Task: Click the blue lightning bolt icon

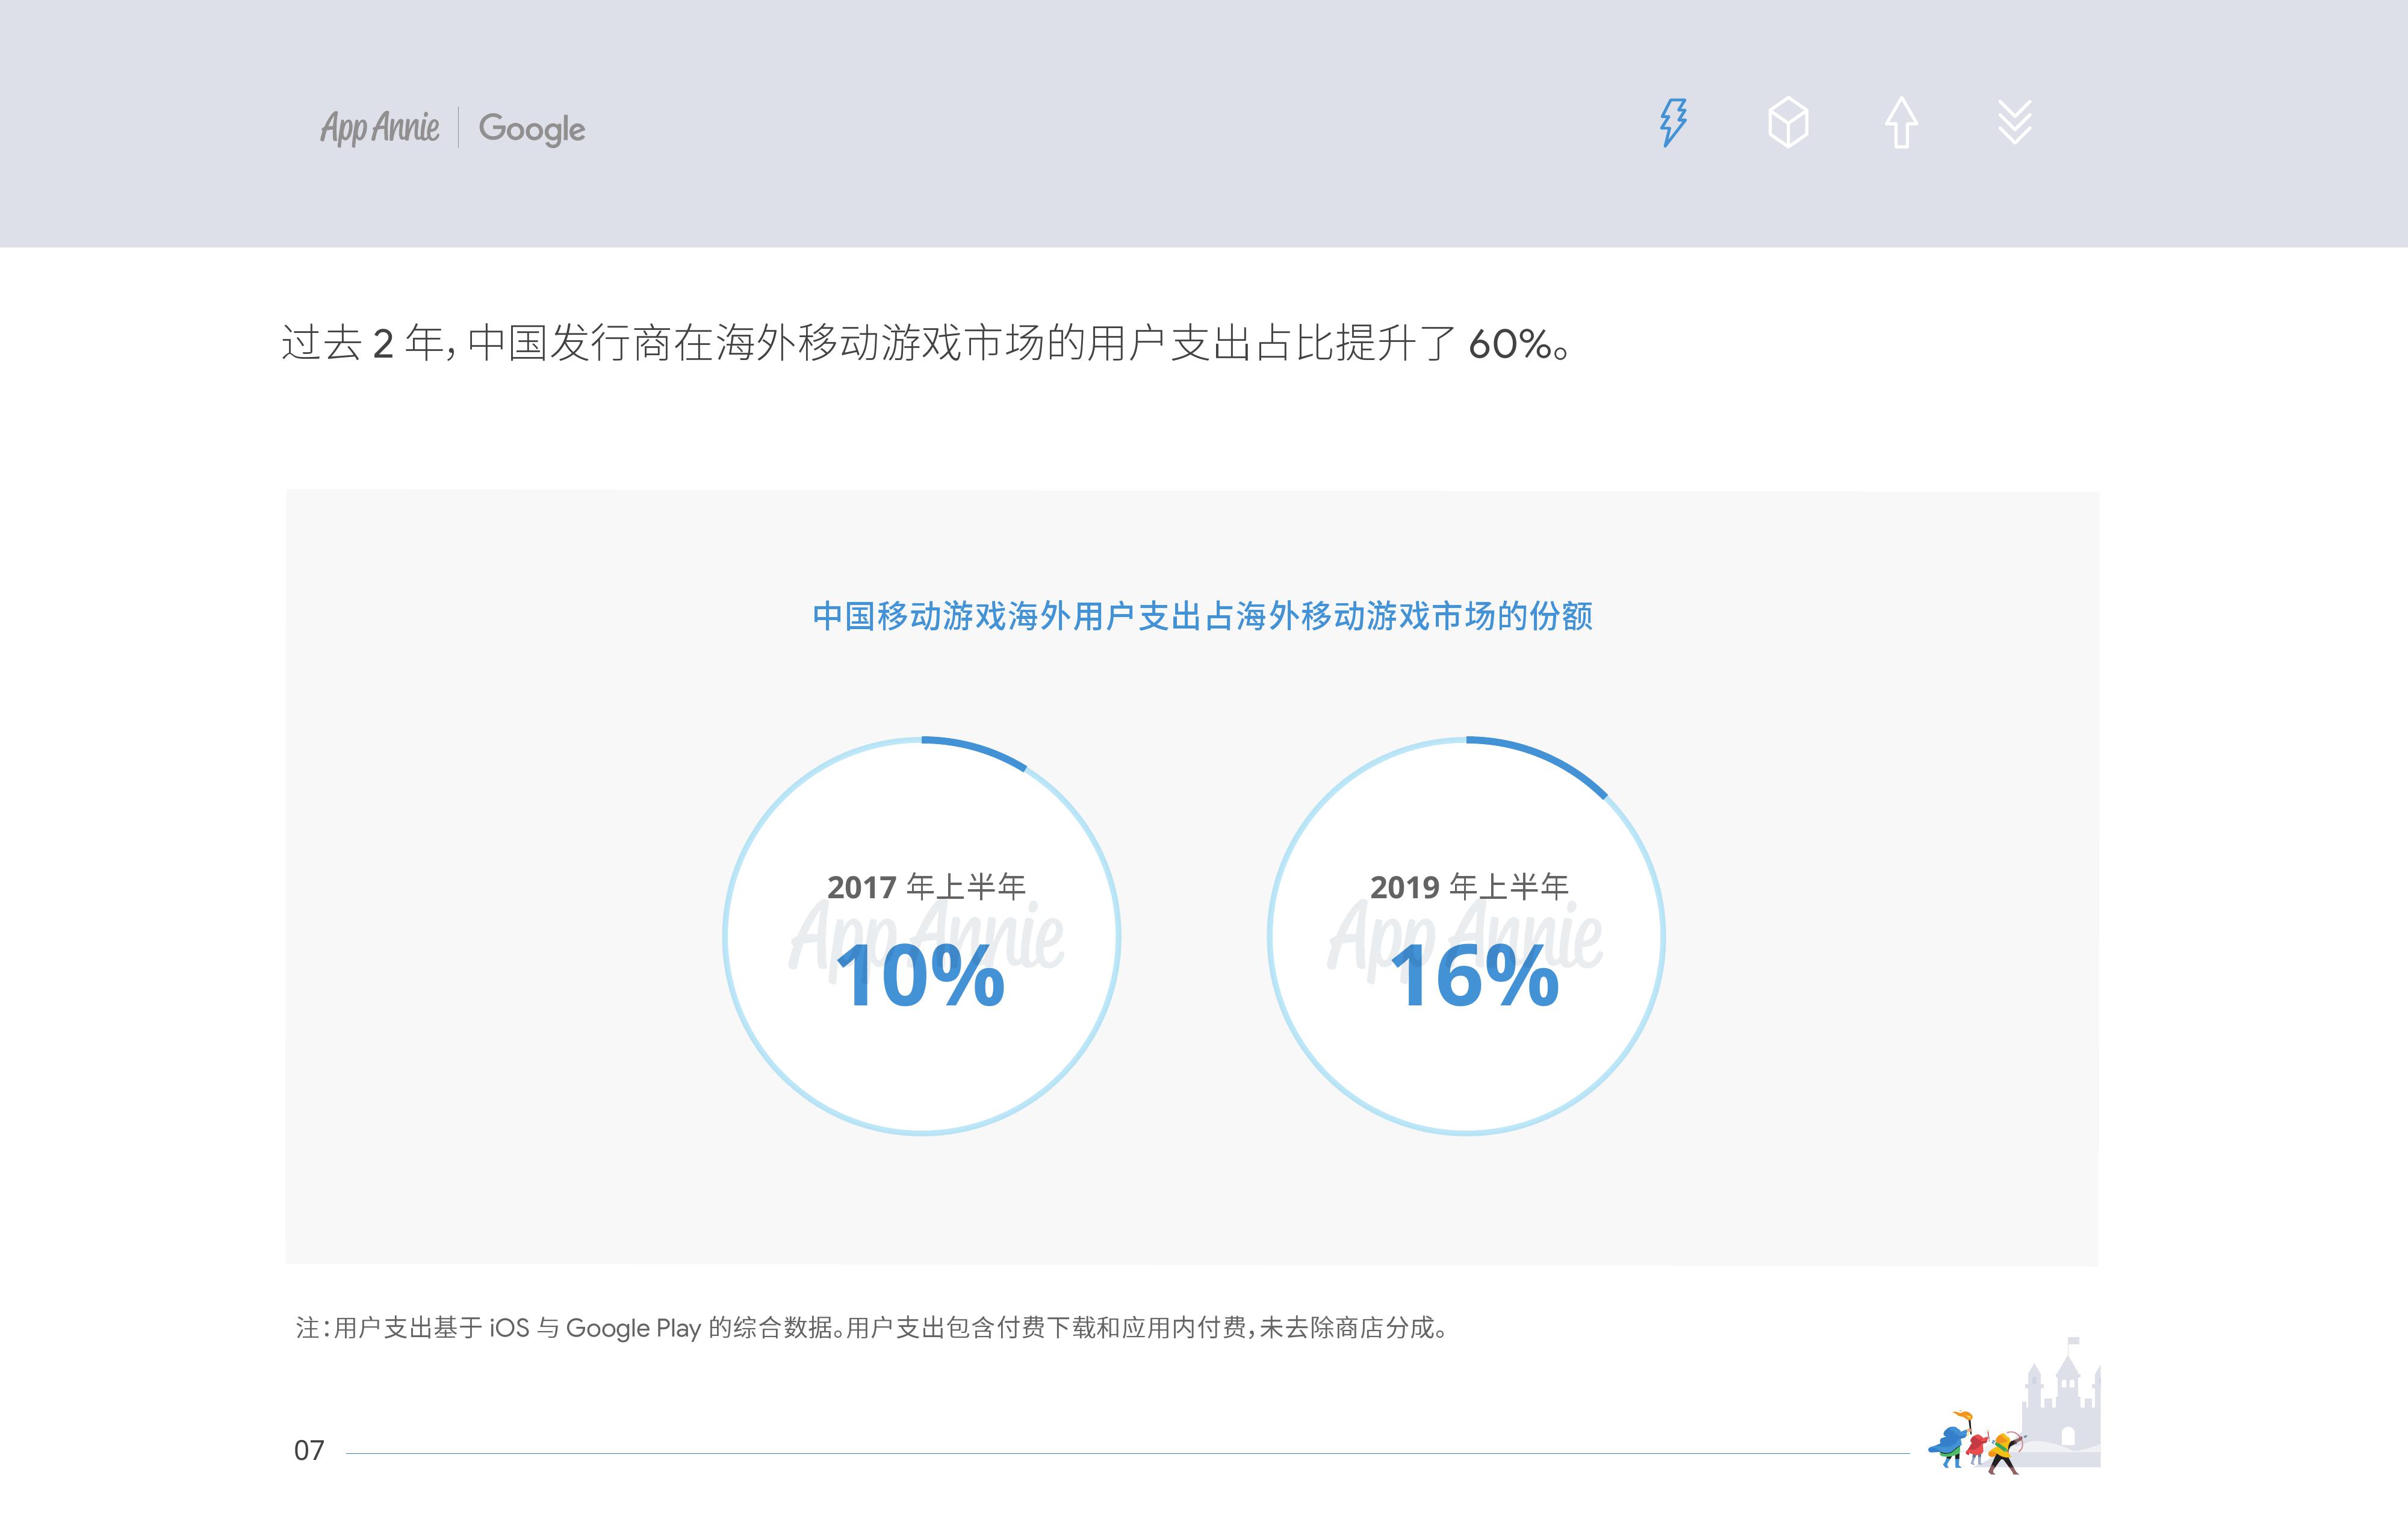Action: [1673, 123]
